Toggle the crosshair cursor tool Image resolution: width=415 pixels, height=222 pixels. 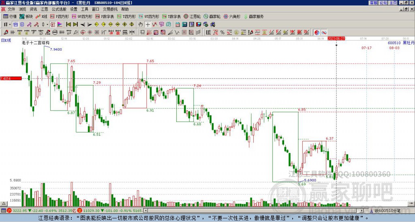pos(148,25)
